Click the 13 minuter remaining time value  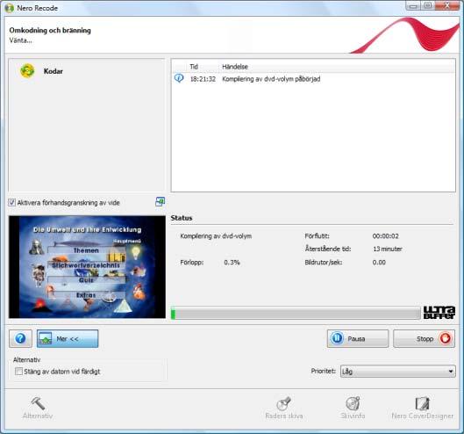pyautogui.click(x=388, y=249)
